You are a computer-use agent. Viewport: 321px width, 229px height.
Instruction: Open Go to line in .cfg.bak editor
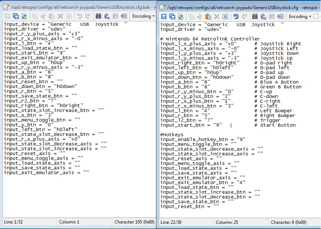coord(124,16)
